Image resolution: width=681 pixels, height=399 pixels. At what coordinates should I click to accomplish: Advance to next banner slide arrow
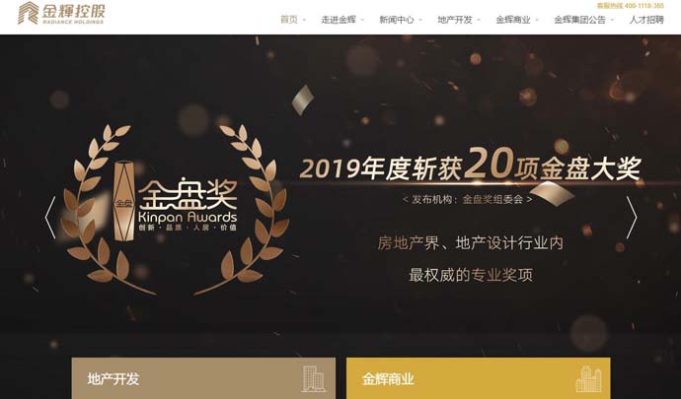click(632, 218)
